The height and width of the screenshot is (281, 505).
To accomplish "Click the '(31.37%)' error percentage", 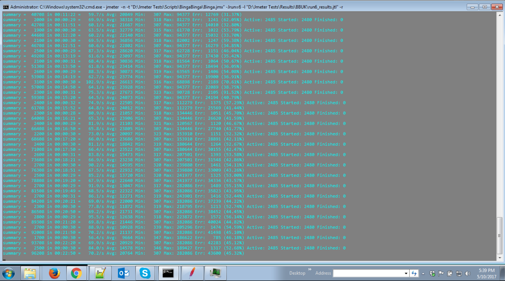I will click(231, 15).
